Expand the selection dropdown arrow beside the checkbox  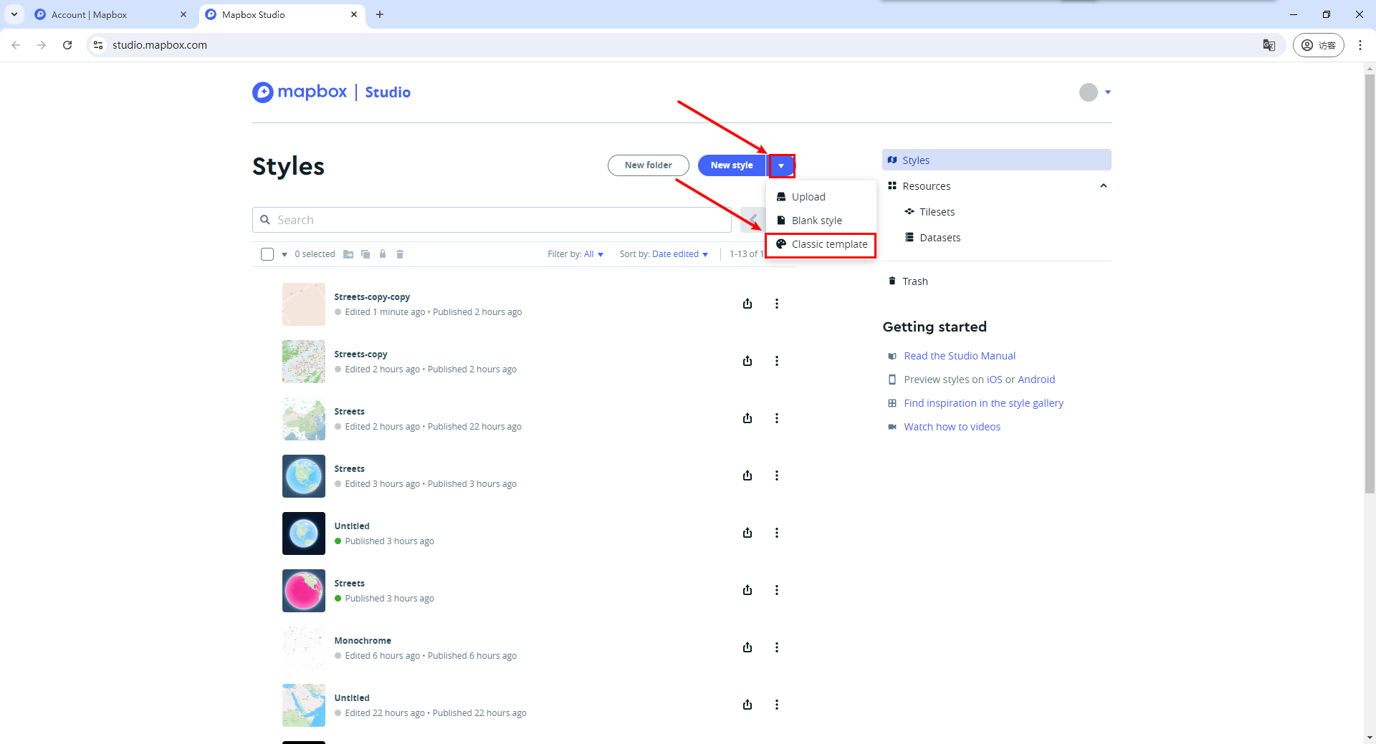click(x=285, y=255)
